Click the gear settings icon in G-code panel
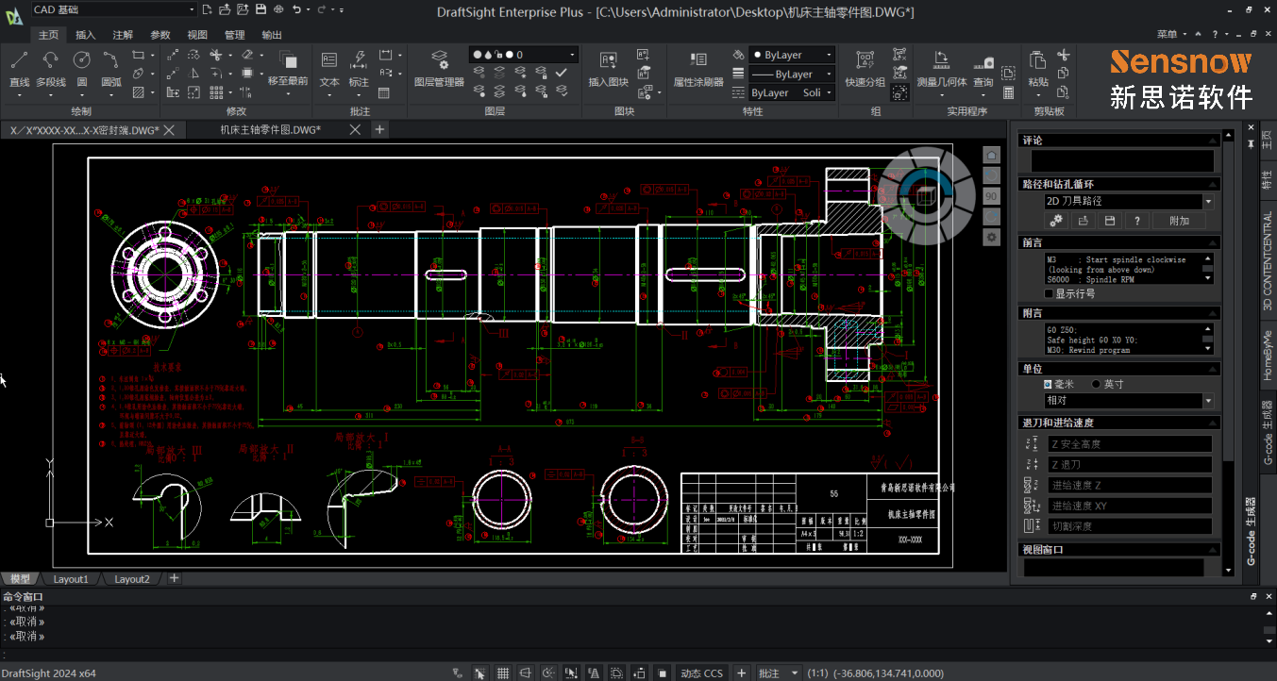The height and width of the screenshot is (681, 1277). click(1056, 221)
